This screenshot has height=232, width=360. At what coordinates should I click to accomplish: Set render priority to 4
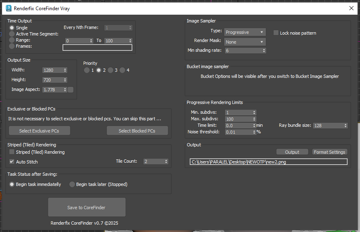pos(122,70)
